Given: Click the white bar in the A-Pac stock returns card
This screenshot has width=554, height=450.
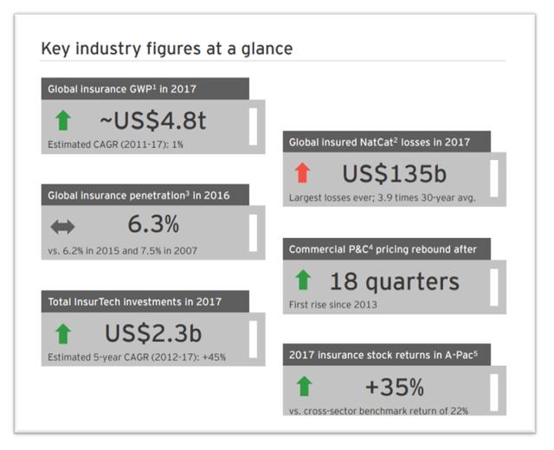Looking at the screenshot, I should coord(494,393).
